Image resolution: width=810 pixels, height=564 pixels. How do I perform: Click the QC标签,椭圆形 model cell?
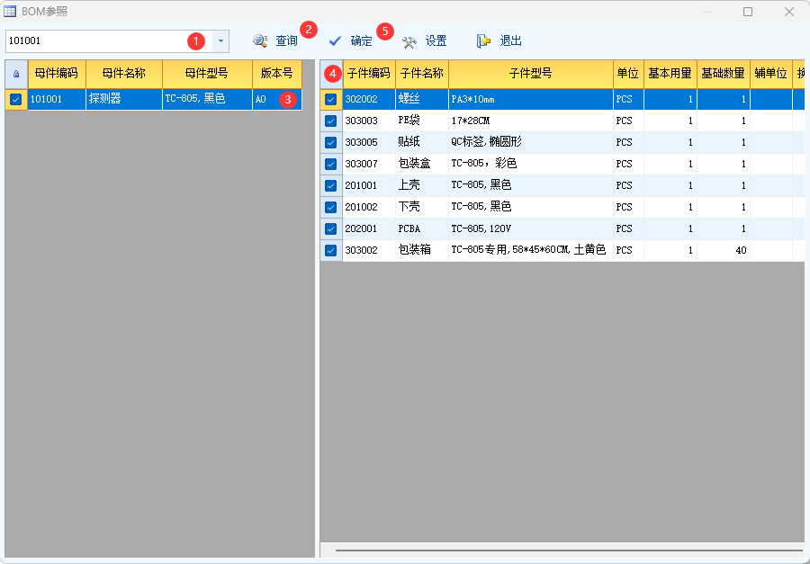[530, 142]
